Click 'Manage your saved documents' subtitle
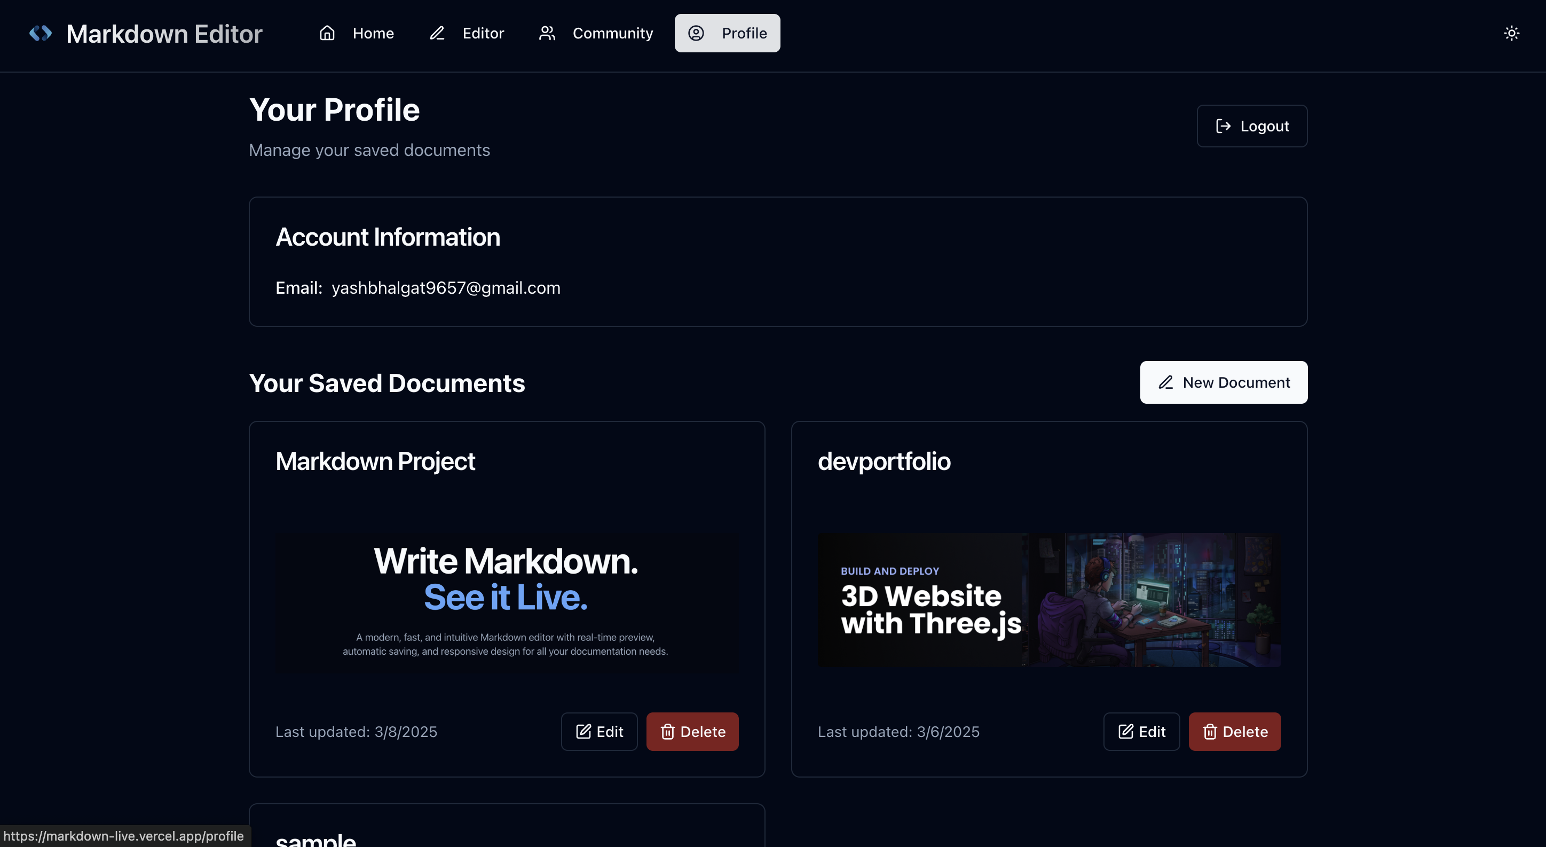 pos(370,150)
